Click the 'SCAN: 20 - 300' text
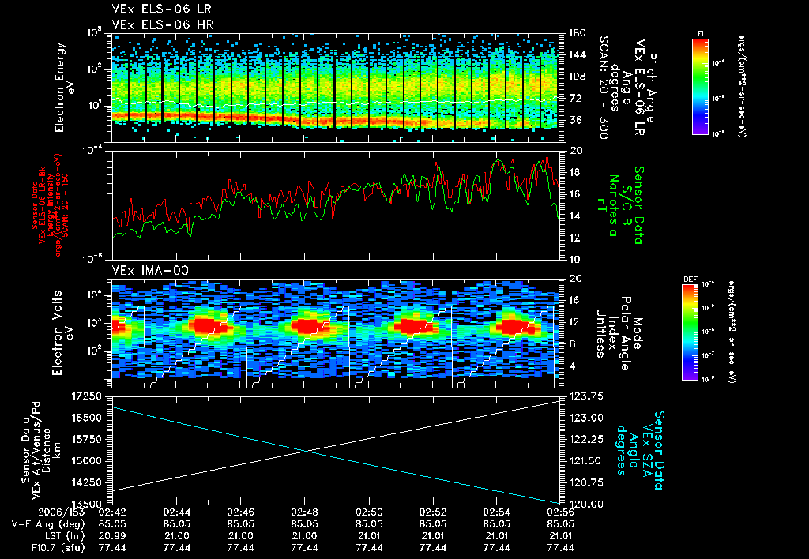809x559 pixels. (603, 88)
